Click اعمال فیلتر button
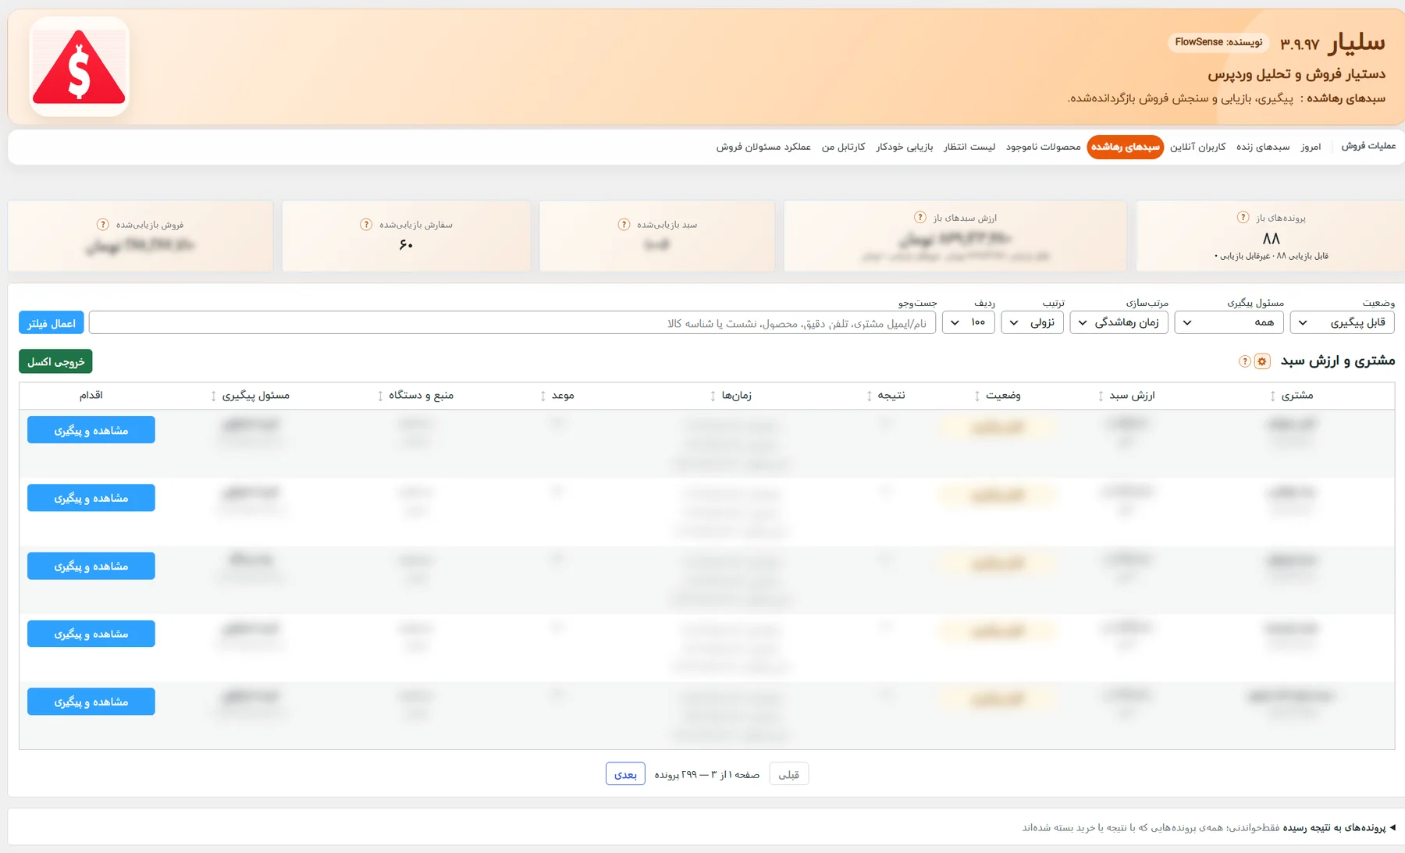Image resolution: width=1405 pixels, height=853 pixels. click(x=52, y=323)
